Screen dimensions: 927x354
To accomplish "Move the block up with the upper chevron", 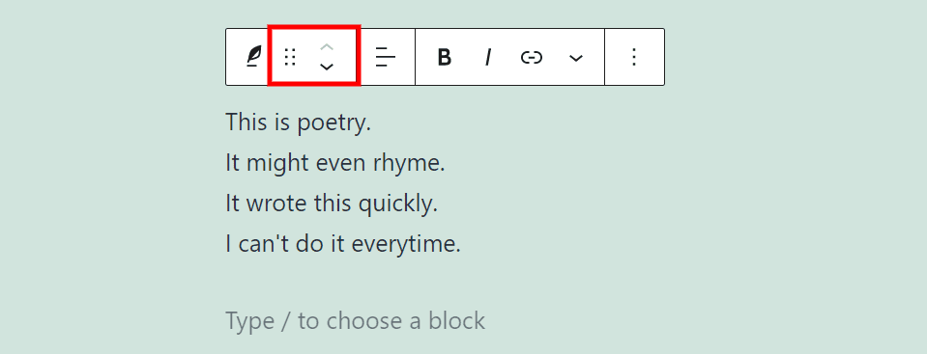I will tap(327, 47).
